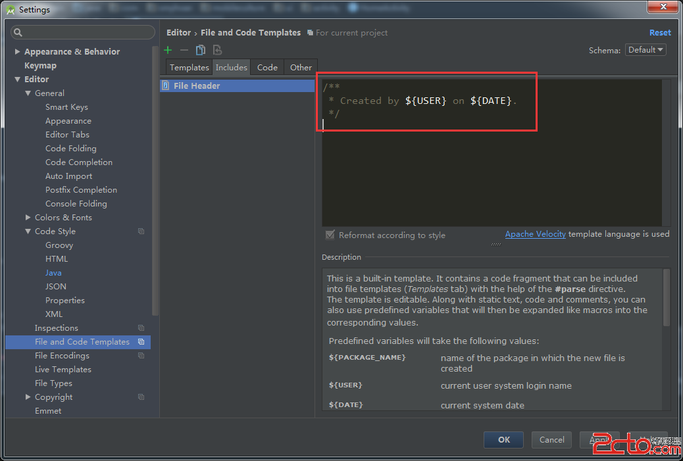683x461 pixels.
Task: Collapse the Code Style subtree
Action: [28, 231]
